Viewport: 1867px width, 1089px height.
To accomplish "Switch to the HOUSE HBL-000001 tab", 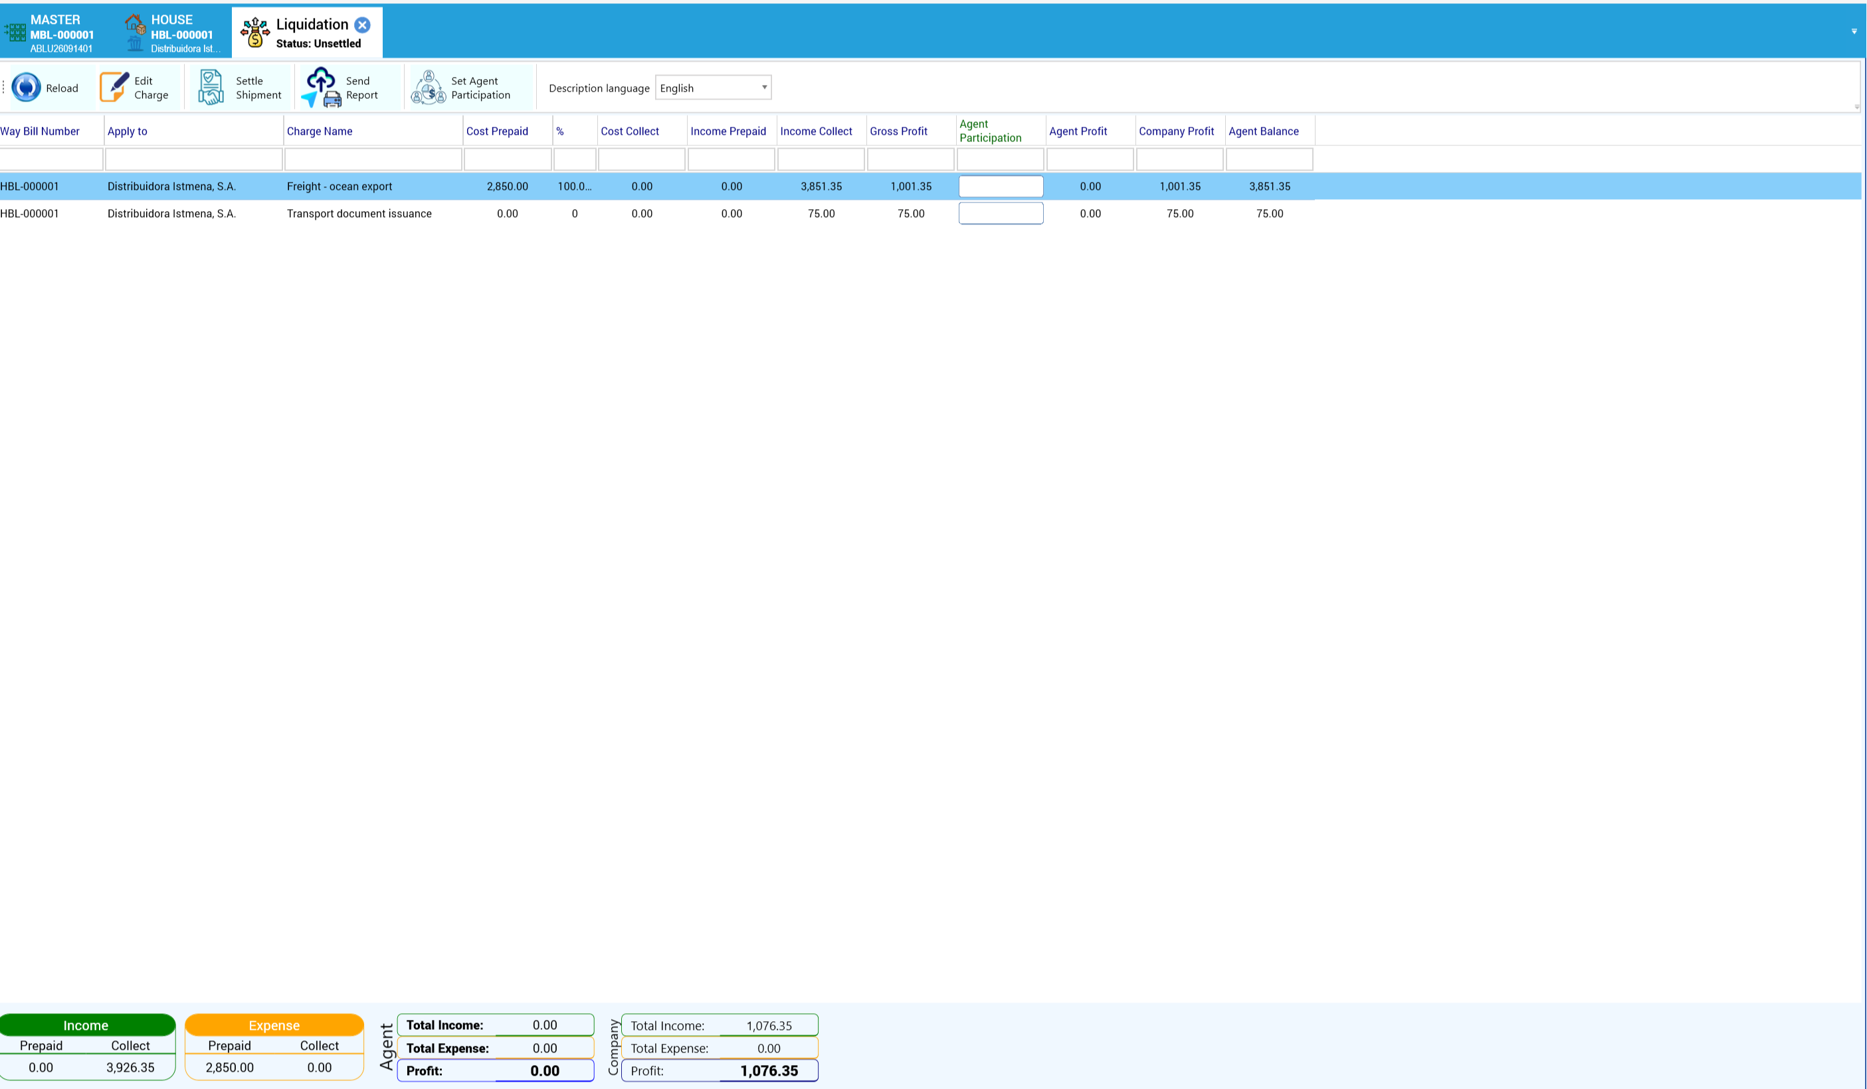I will point(175,33).
